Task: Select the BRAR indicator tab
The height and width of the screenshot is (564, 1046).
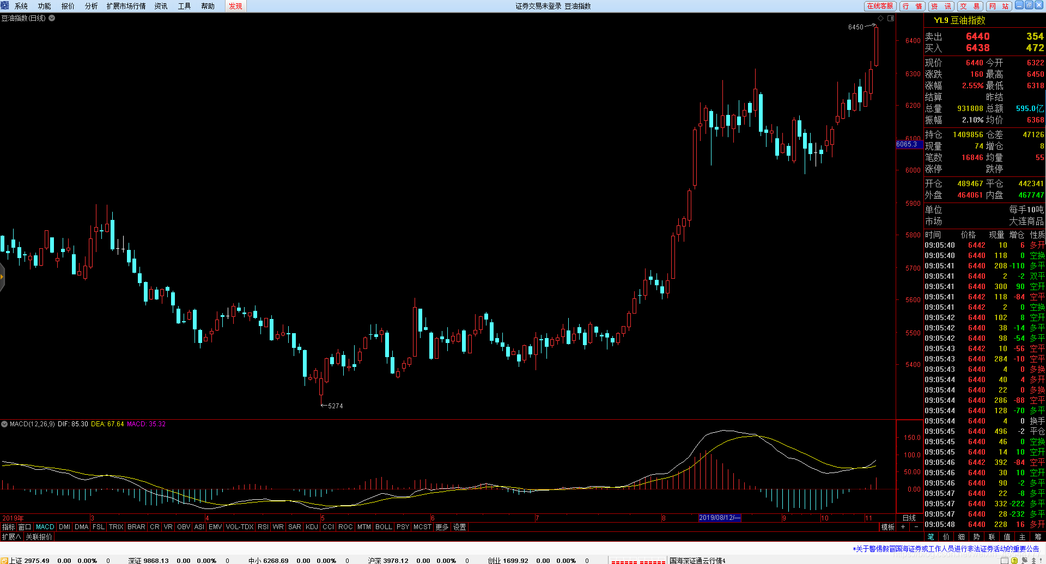Action: click(136, 527)
